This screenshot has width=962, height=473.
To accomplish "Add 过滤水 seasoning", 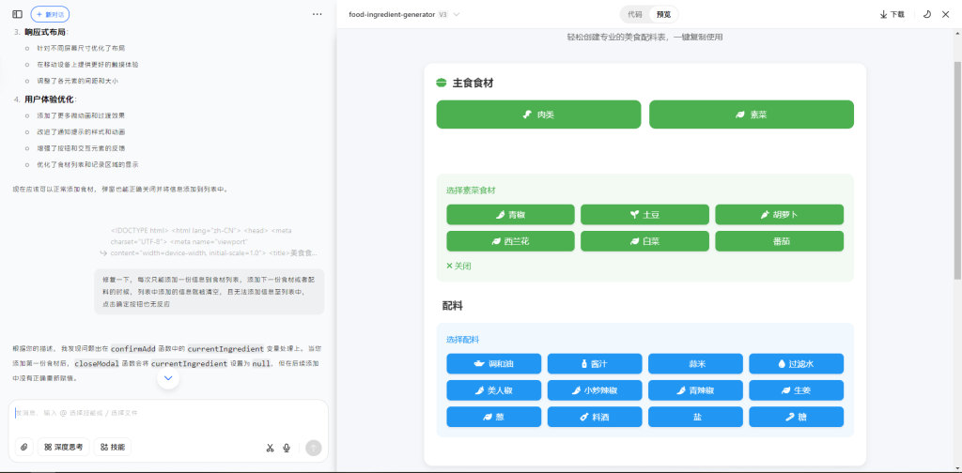I will 797,364.
